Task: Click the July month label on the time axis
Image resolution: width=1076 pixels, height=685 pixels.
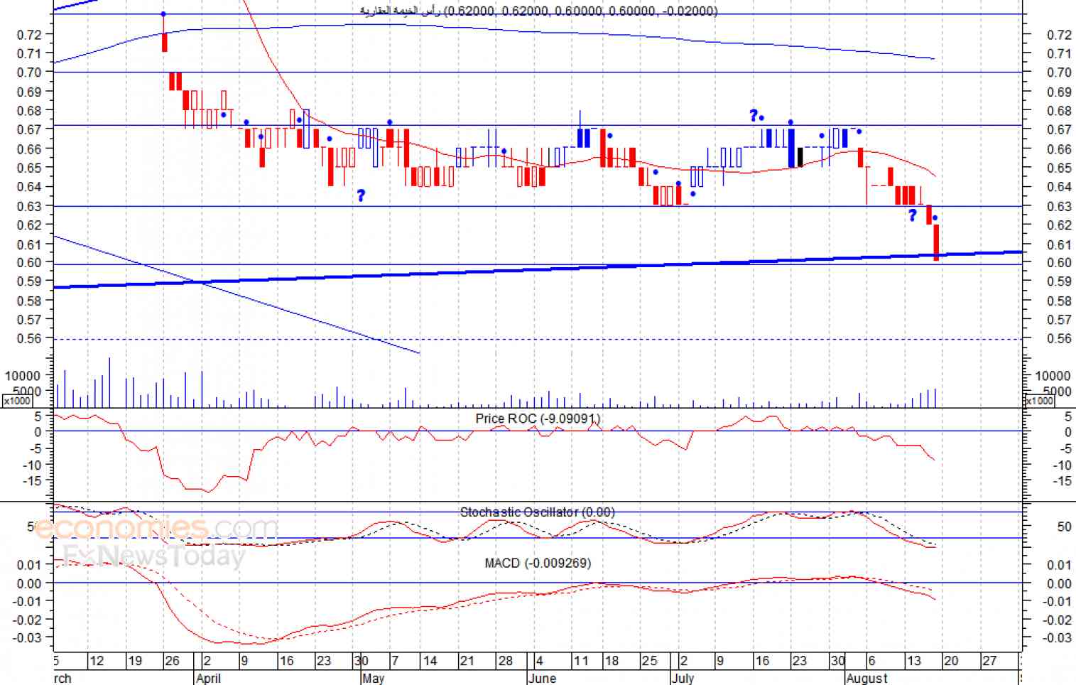Action: [x=683, y=678]
